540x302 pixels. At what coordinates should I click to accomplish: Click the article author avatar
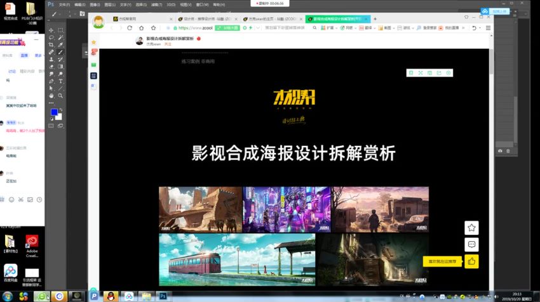pos(140,41)
